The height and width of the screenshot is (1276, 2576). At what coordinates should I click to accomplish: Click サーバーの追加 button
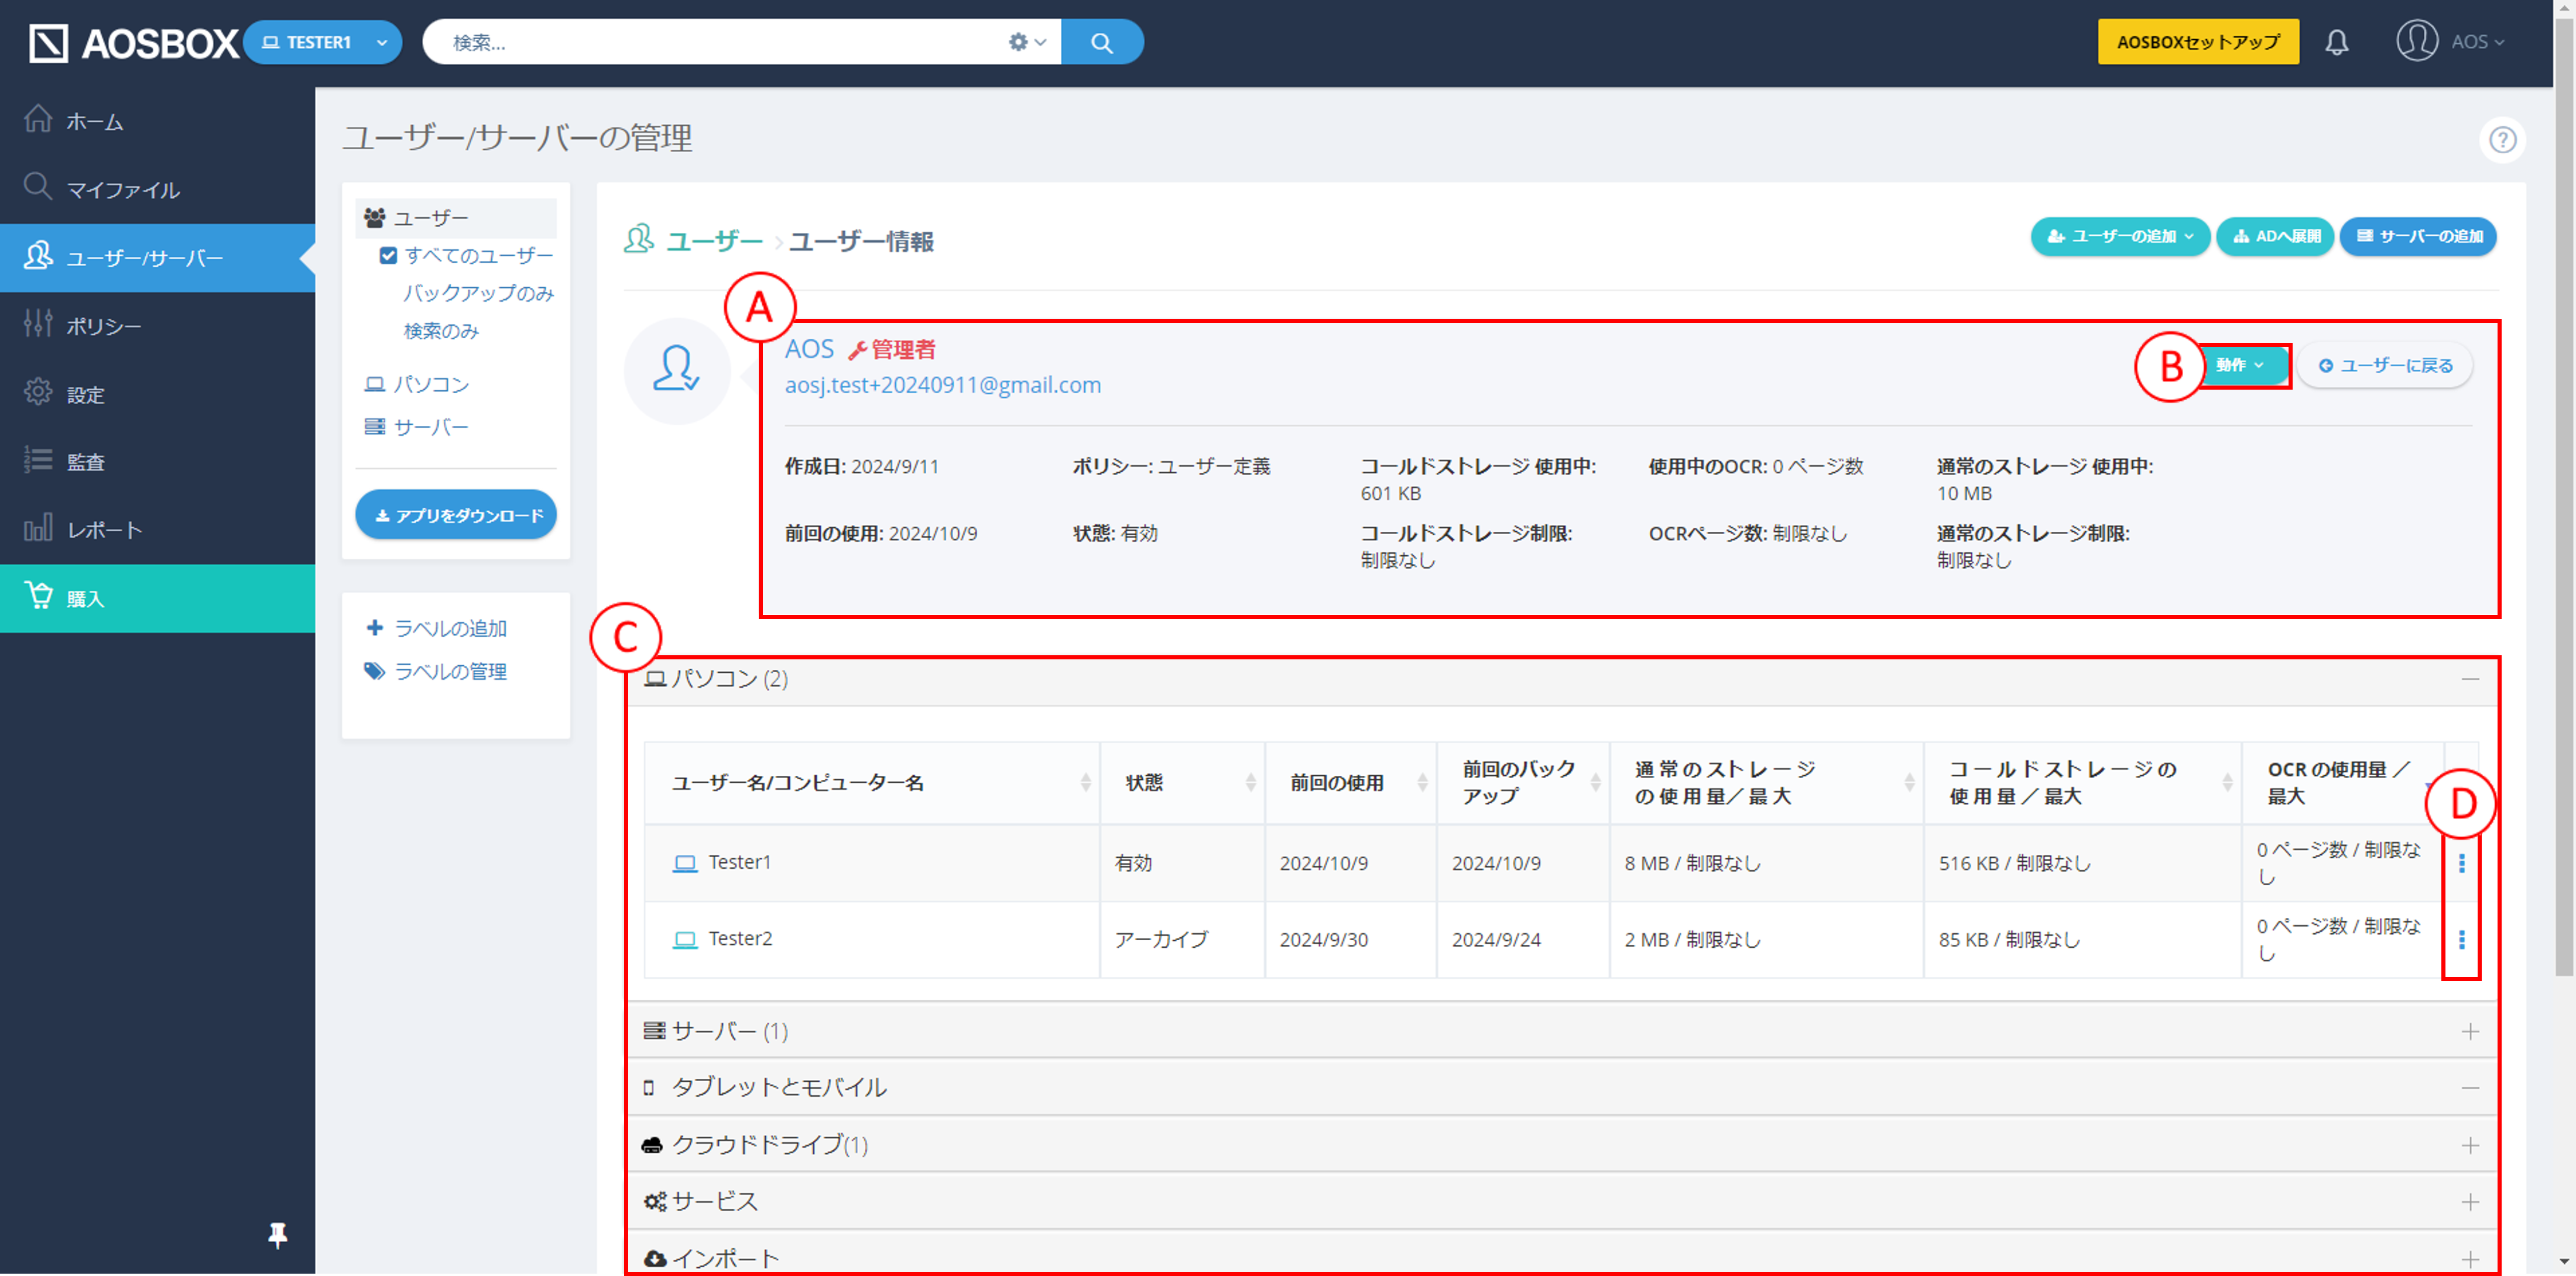tap(2418, 237)
